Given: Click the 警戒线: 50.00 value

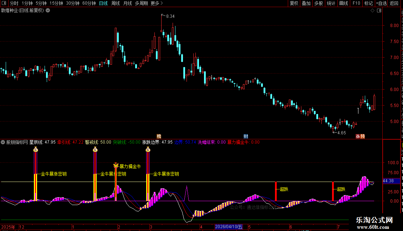Looking at the screenshot, I should click(98, 142).
